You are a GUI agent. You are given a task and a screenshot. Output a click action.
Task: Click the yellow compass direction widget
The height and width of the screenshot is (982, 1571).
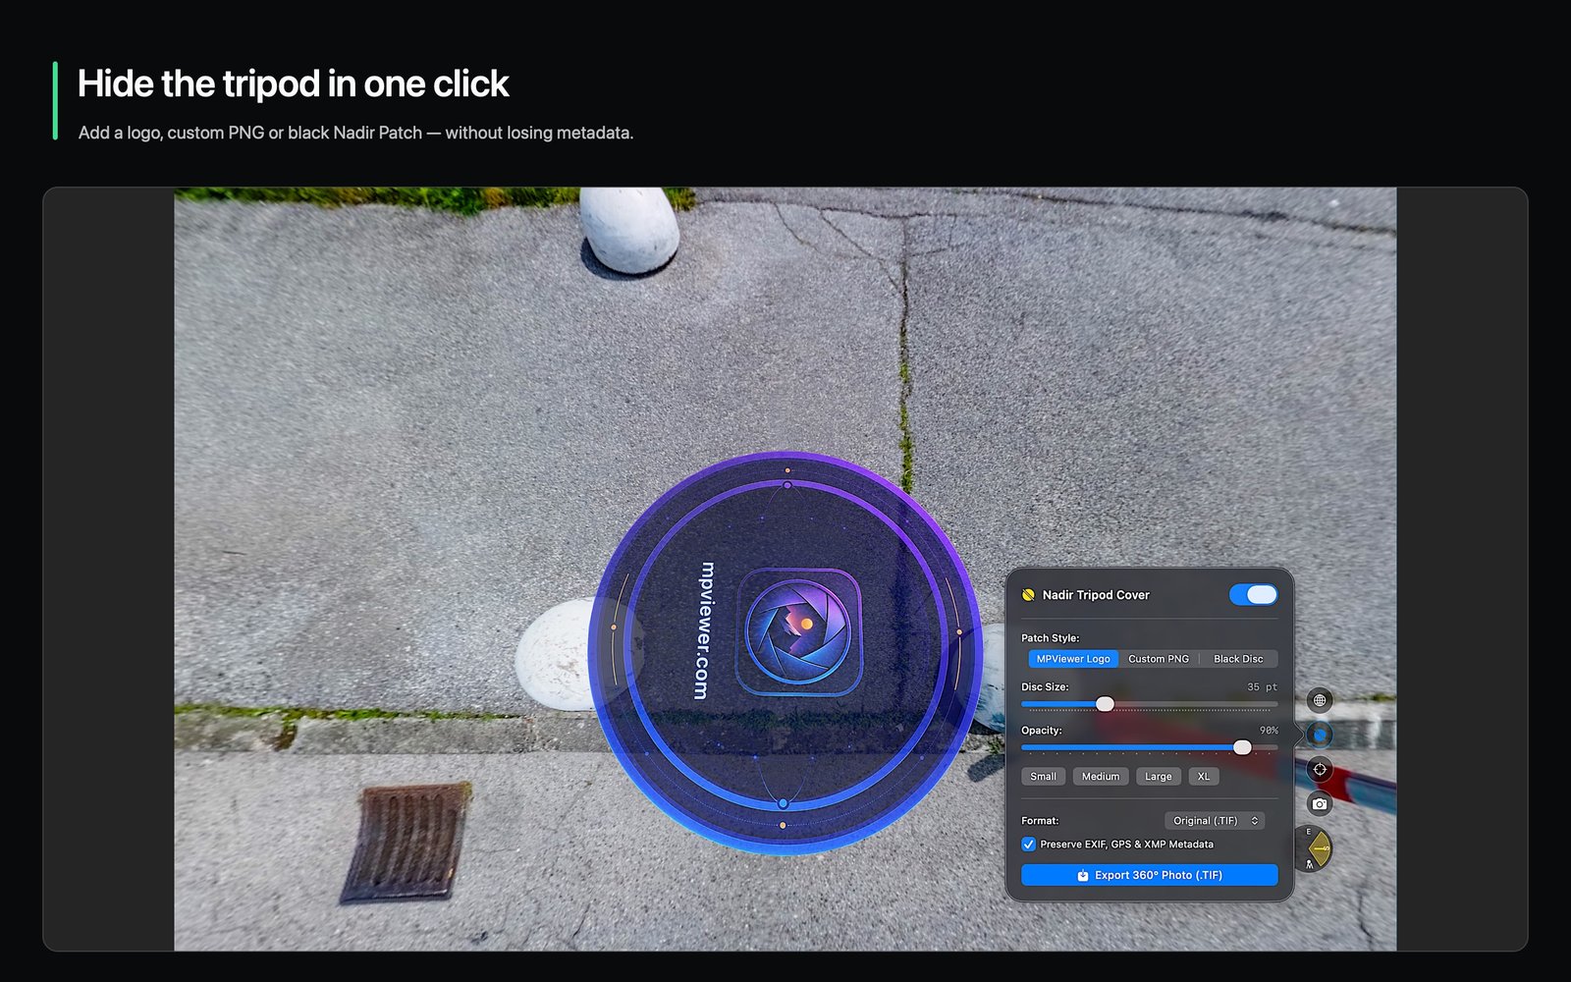click(x=1314, y=848)
